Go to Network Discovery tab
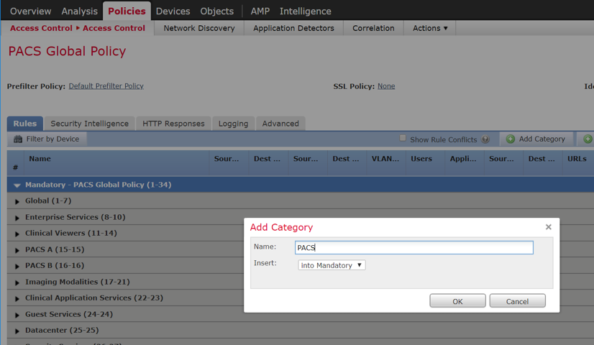 pos(199,28)
